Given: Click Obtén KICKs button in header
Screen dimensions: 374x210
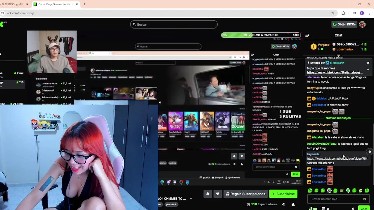Looking at the screenshot, I should pyautogui.click(x=344, y=24).
